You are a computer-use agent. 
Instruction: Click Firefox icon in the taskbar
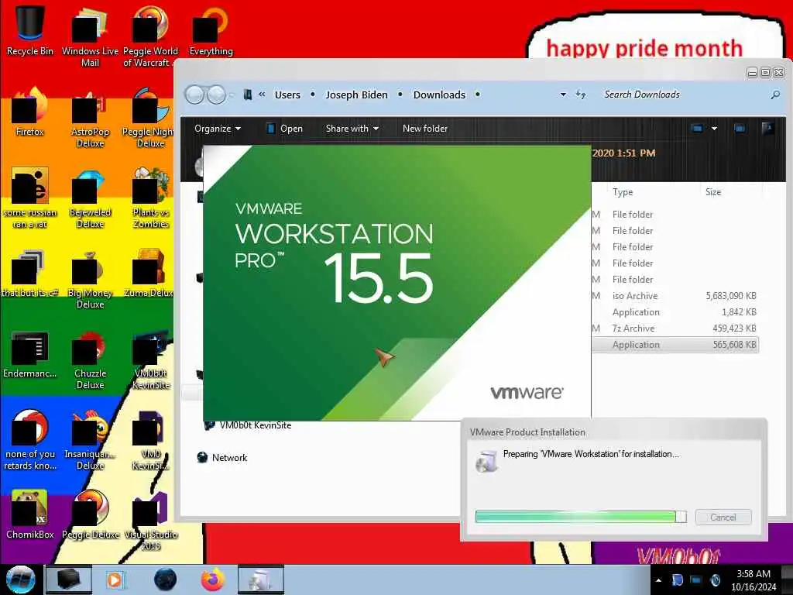tap(212, 580)
